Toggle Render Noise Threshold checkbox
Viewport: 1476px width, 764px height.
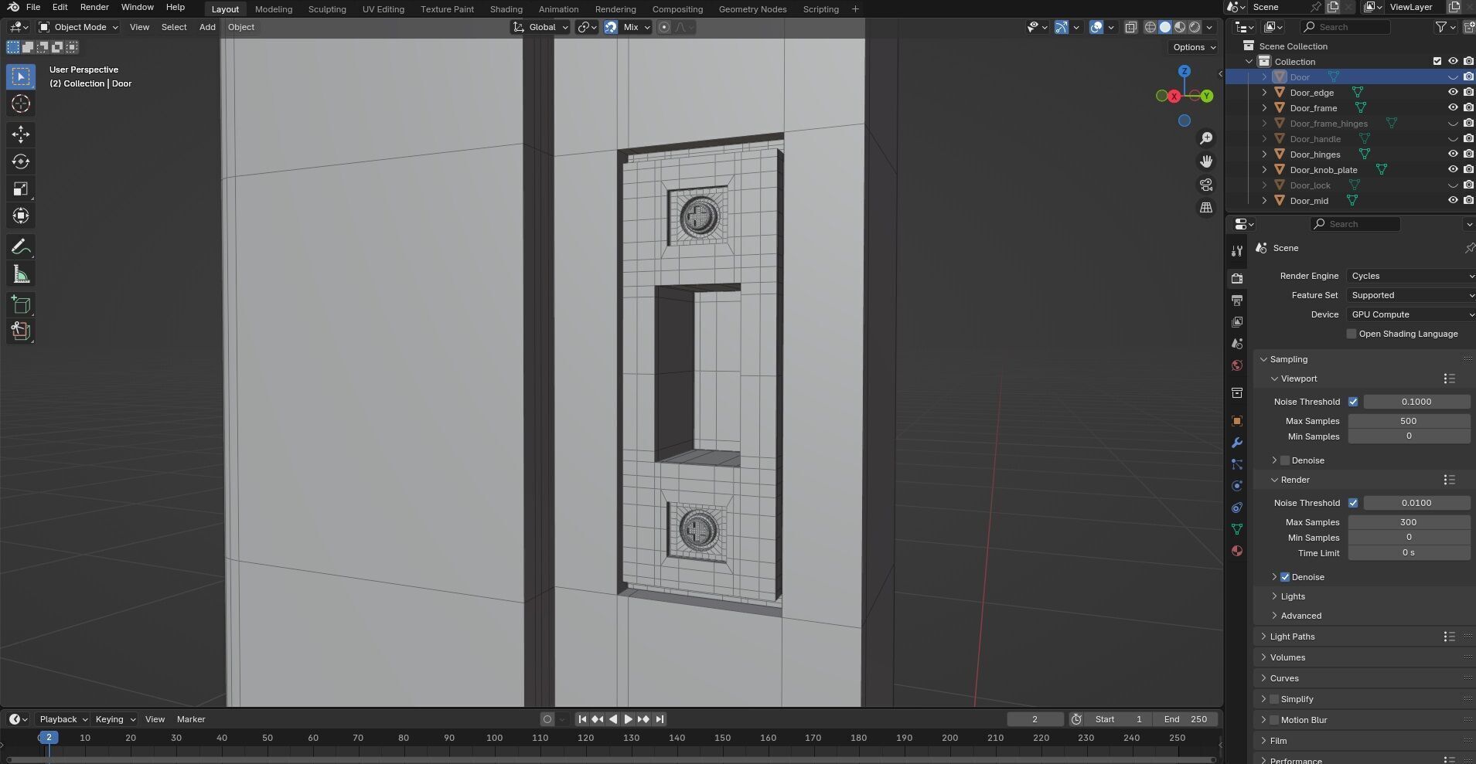pos(1353,503)
